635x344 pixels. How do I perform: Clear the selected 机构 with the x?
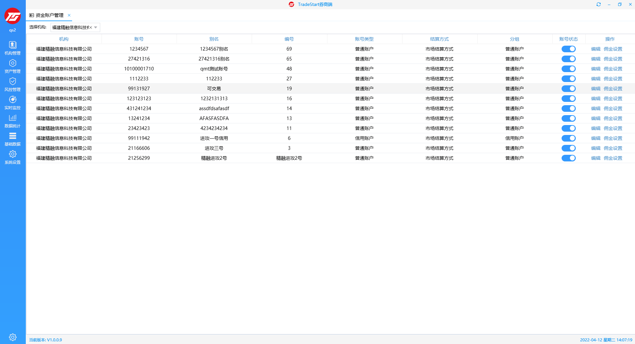(91, 27)
